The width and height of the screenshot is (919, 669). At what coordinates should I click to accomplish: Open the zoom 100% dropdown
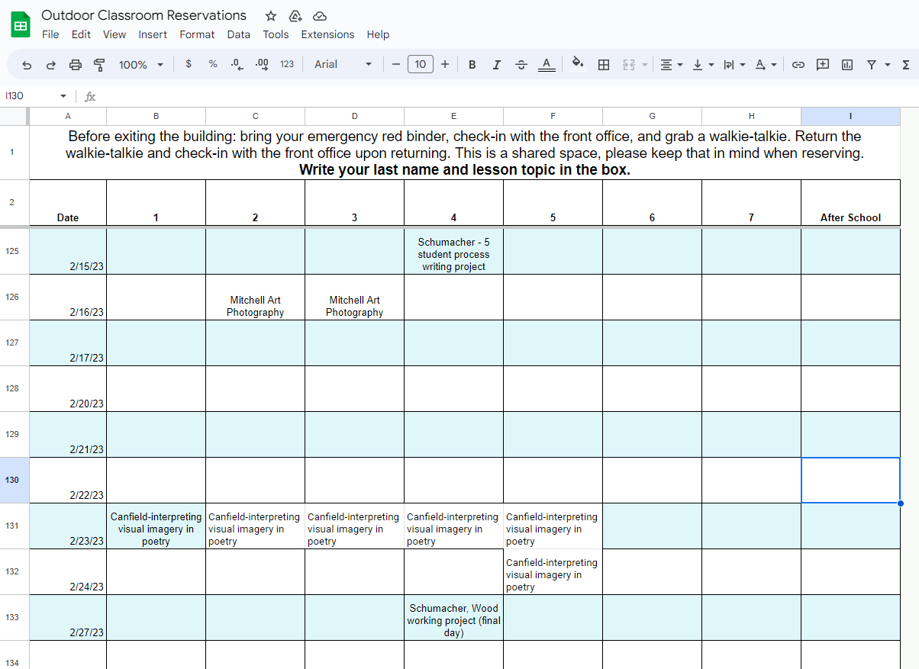[141, 65]
